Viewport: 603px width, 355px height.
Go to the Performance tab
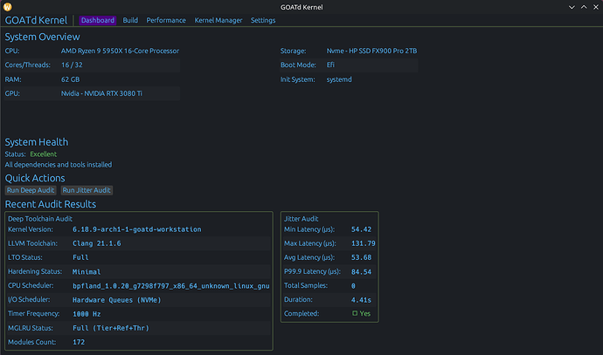166,20
